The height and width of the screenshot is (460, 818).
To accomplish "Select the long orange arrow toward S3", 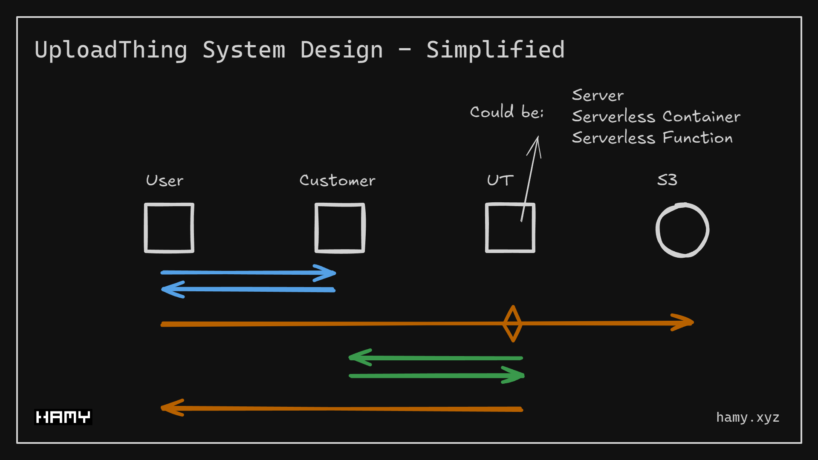I will pyautogui.click(x=384, y=324).
